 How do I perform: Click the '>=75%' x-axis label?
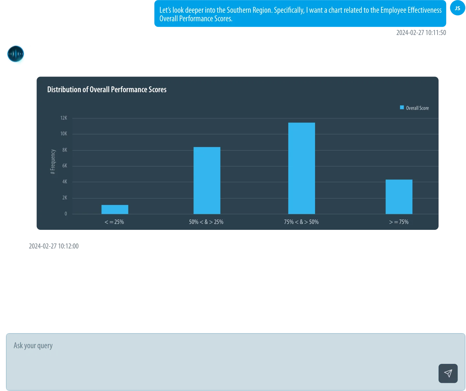(399, 222)
